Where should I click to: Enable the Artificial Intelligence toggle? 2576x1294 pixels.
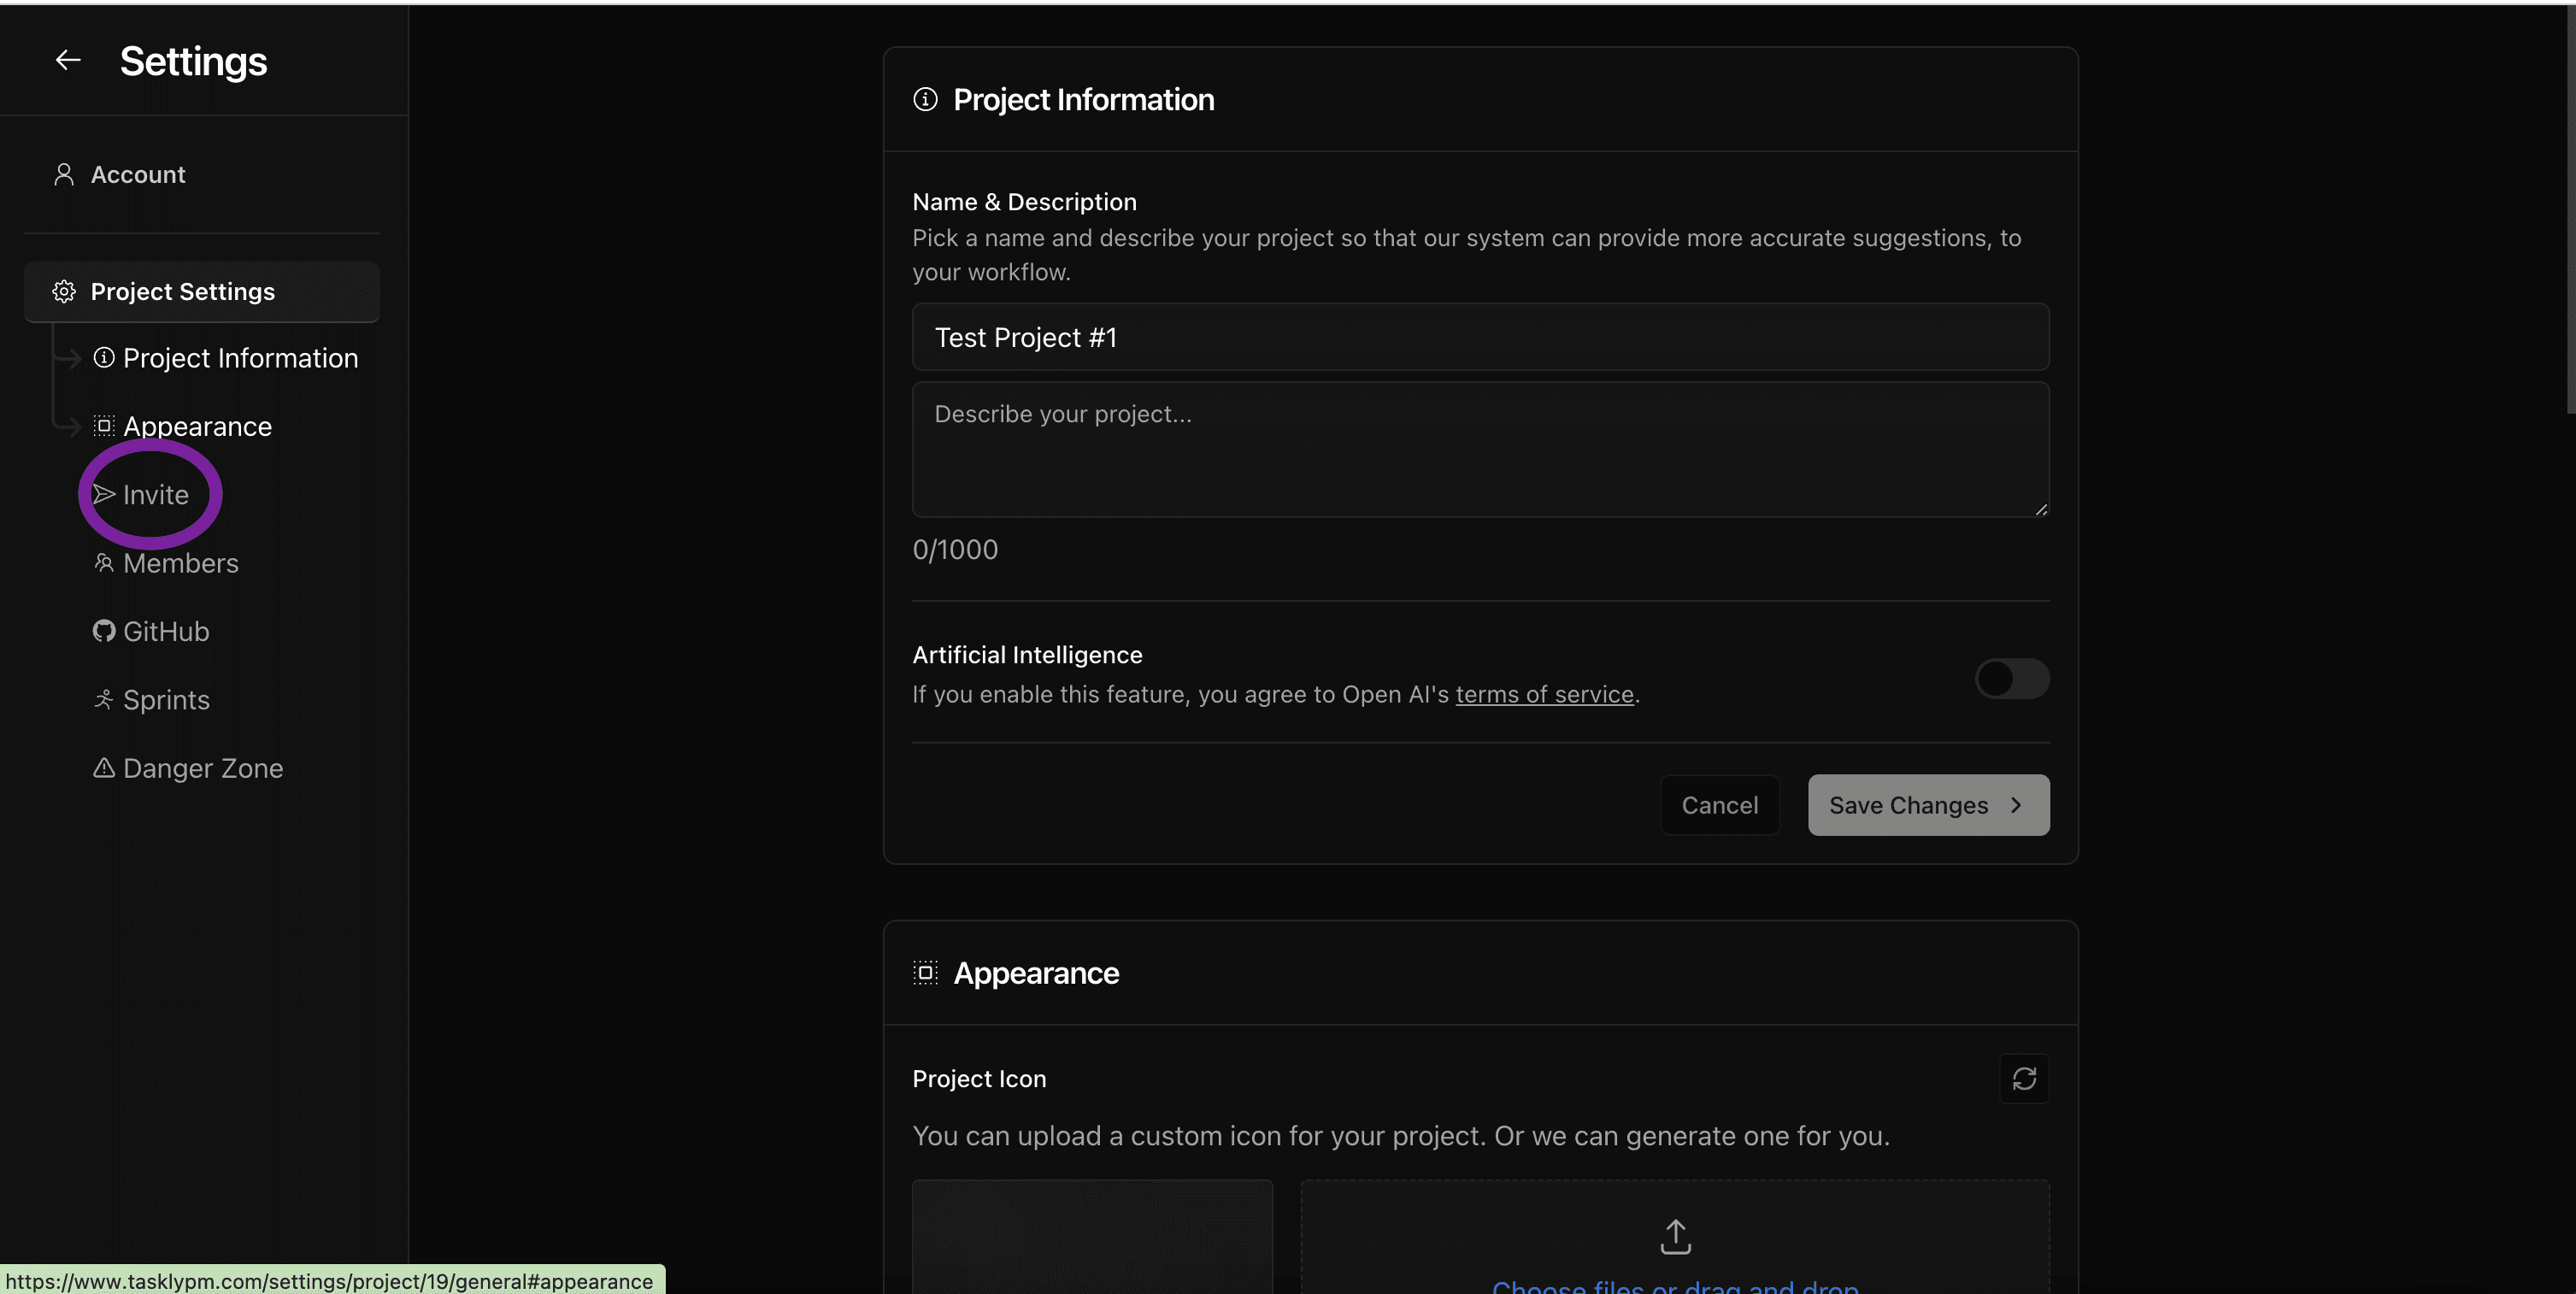pyautogui.click(x=2012, y=679)
